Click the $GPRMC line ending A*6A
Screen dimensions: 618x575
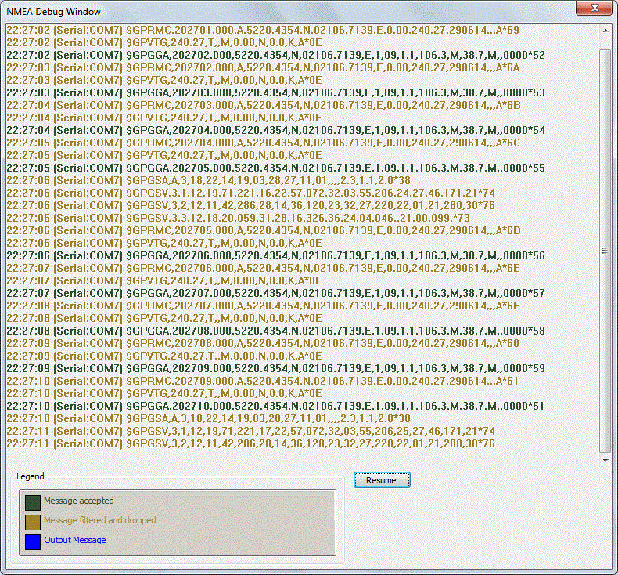[264, 67]
